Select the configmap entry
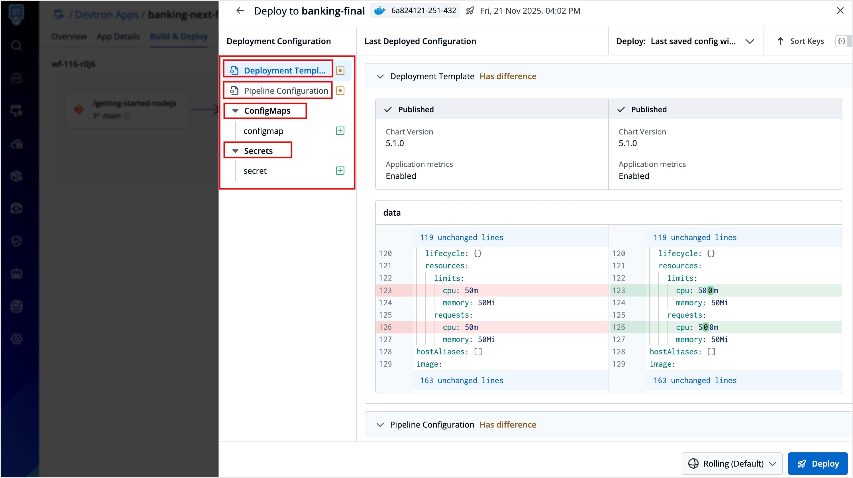 tap(263, 131)
